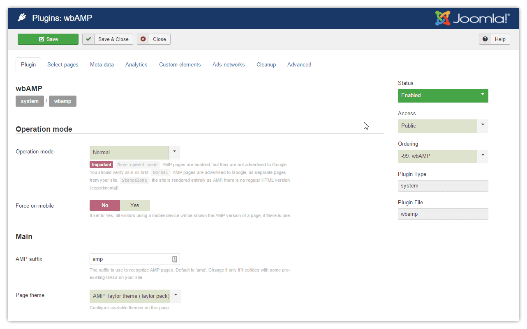Open the Custom elements tab
Viewport: 527px width, 329px height.
tap(180, 65)
